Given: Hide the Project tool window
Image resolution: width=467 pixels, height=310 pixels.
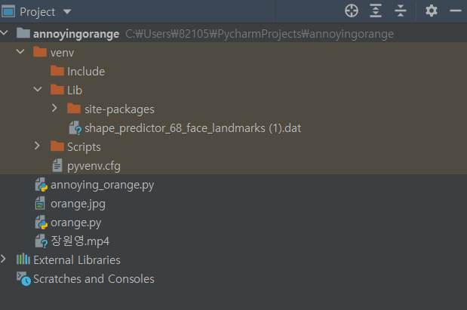Looking at the screenshot, I should (454, 11).
